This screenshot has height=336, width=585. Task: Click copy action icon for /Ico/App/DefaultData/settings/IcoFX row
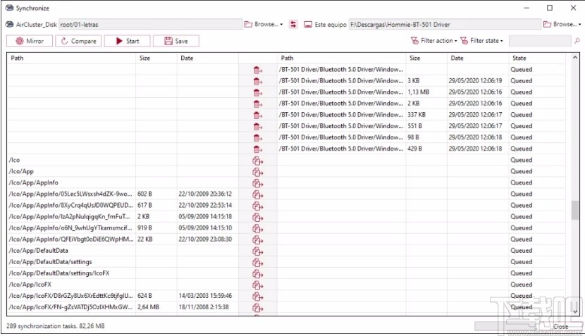[x=257, y=274]
